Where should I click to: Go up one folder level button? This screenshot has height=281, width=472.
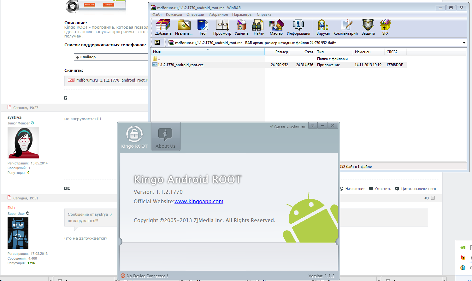pyautogui.click(x=157, y=43)
